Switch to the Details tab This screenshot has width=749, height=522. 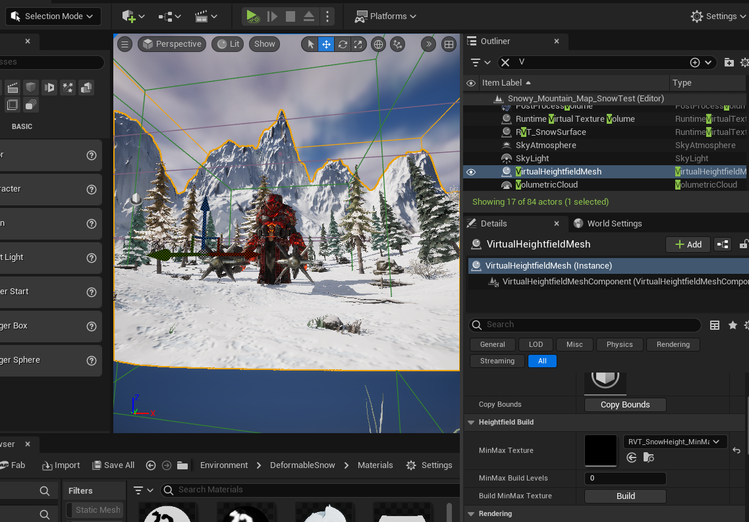[x=493, y=224]
